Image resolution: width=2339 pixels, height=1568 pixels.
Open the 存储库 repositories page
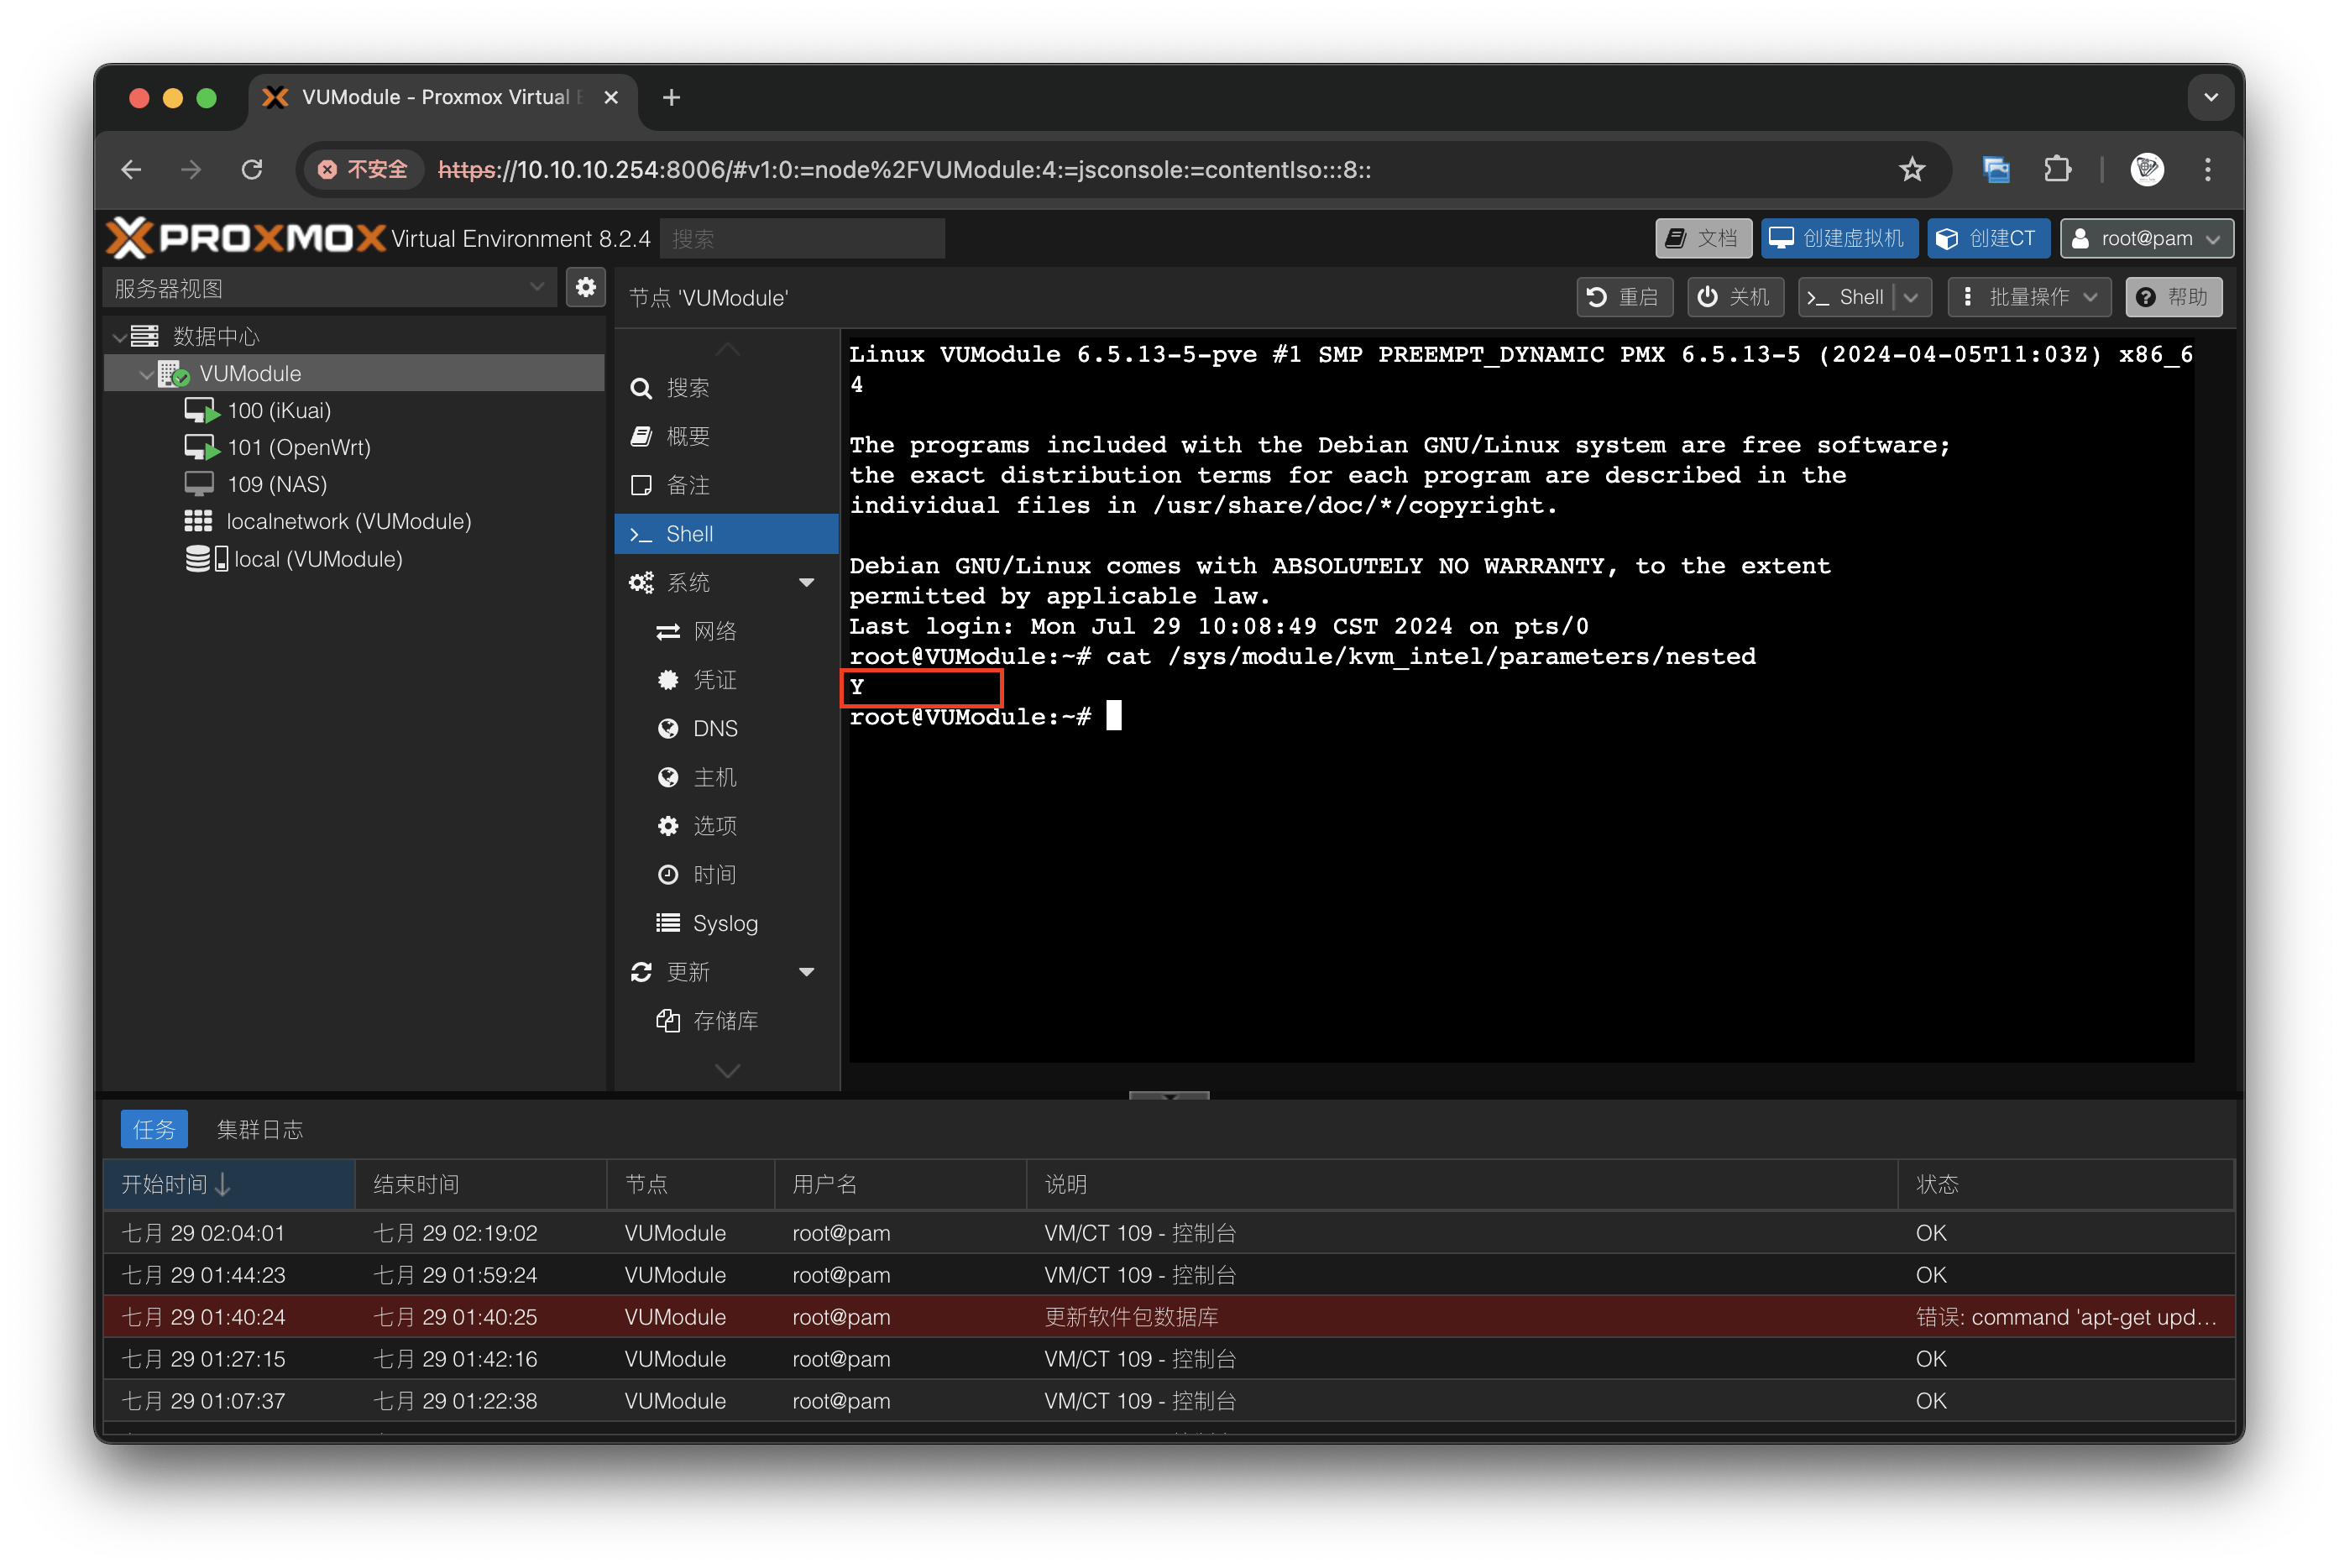click(x=726, y=1020)
